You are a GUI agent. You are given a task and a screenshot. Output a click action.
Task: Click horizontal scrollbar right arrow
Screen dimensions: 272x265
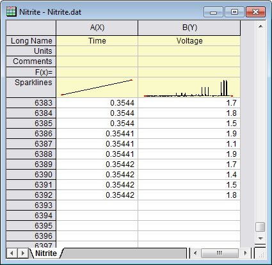pyautogui.click(x=245, y=253)
